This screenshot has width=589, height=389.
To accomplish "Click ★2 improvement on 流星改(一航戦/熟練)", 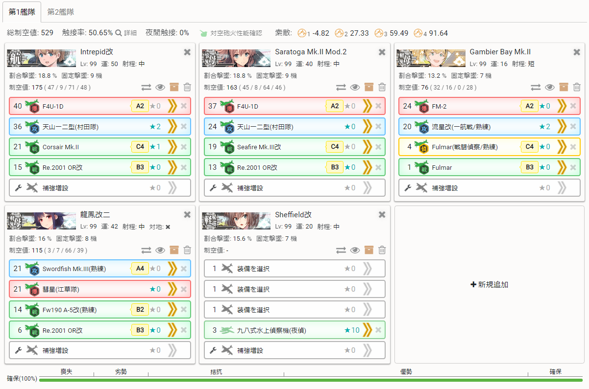I will coord(545,127).
